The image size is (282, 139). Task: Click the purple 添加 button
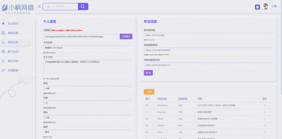point(148,73)
